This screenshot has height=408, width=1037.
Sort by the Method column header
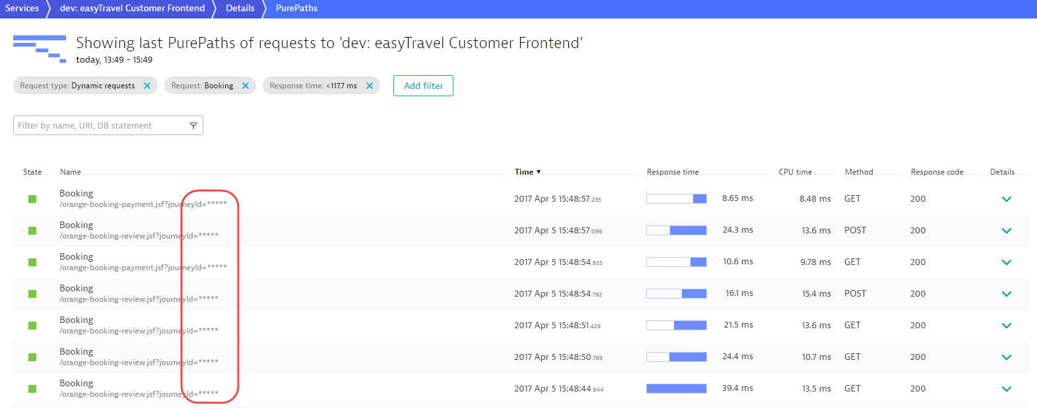coord(859,172)
